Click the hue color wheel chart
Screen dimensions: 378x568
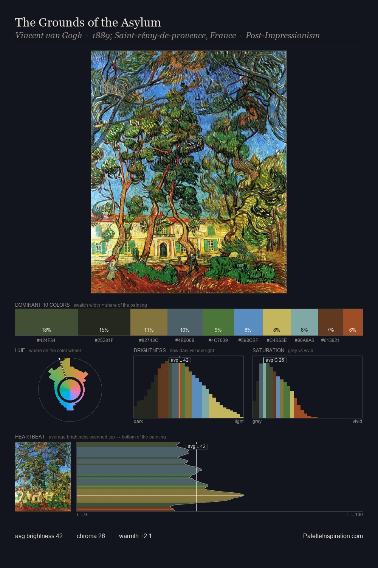coord(70,390)
